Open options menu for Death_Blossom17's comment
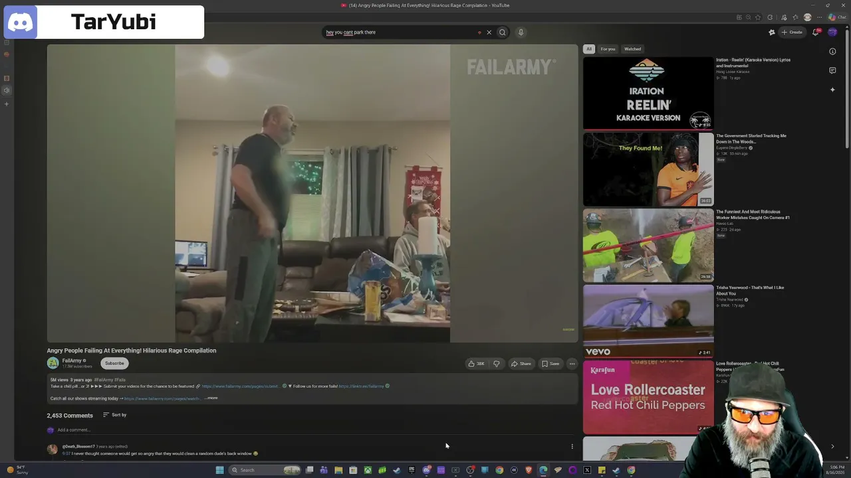This screenshot has height=478, width=851. (572, 446)
